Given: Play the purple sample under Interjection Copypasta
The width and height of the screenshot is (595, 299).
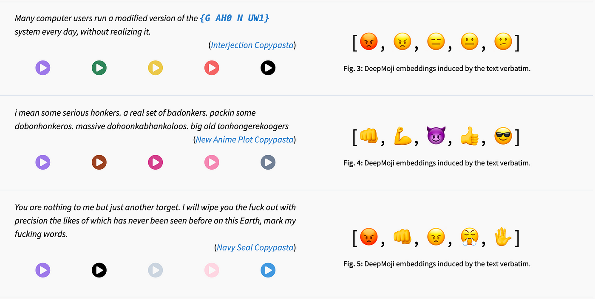Looking at the screenshot, I should (x=43, y=67).
